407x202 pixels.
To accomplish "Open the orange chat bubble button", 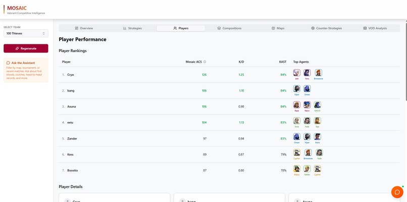I will (397, 192).
